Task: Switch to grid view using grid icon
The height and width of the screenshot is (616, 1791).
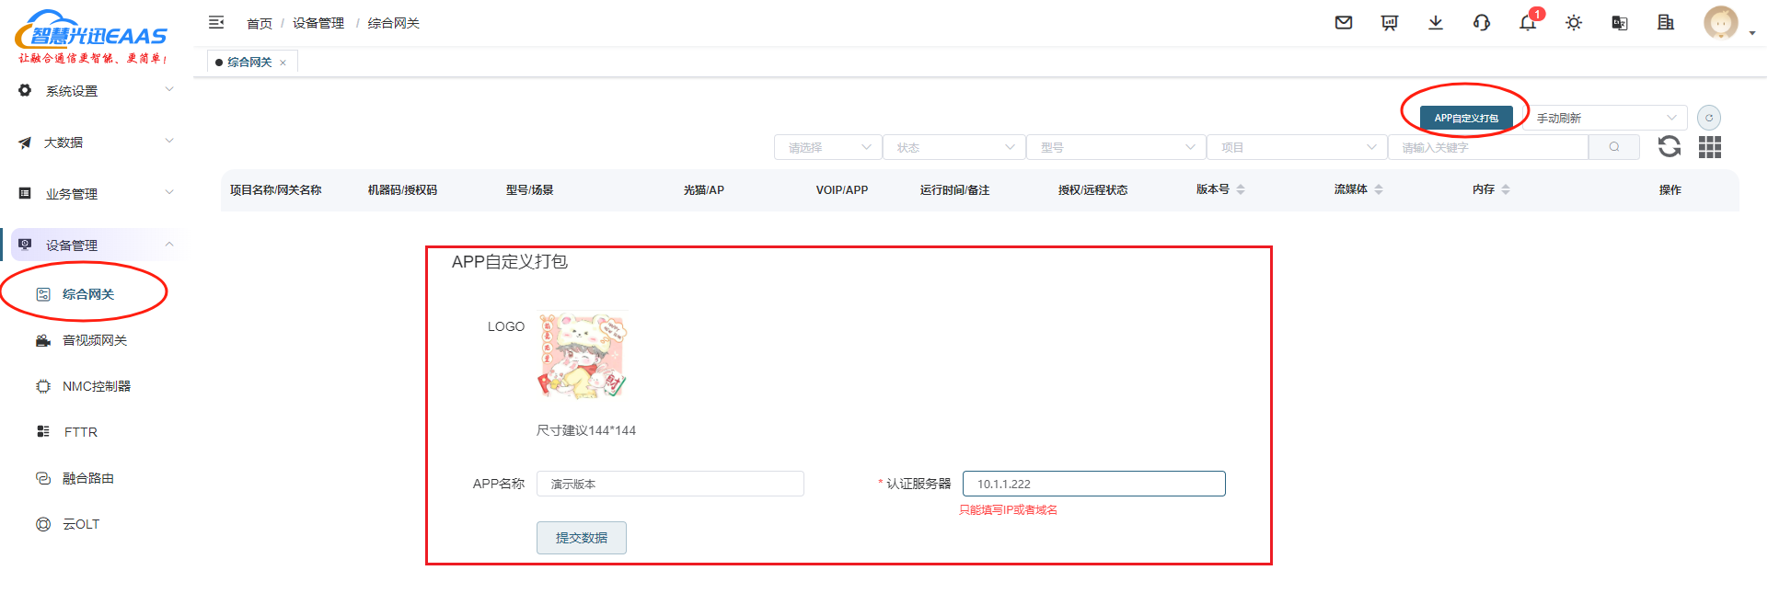Action: pos(1710,147)
